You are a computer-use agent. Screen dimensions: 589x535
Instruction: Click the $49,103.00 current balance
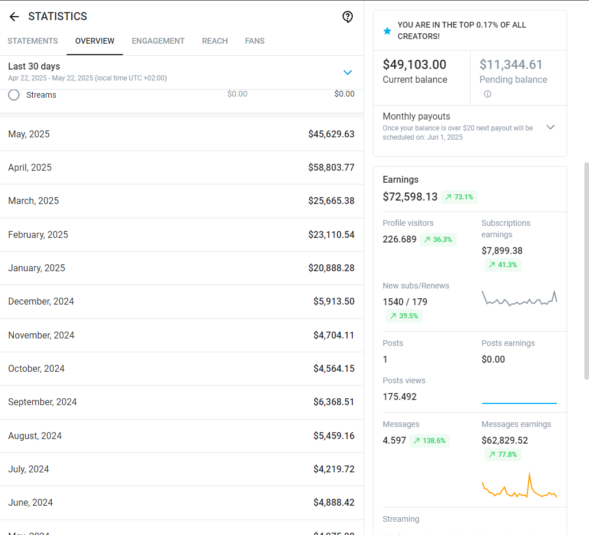pos(414,64)
